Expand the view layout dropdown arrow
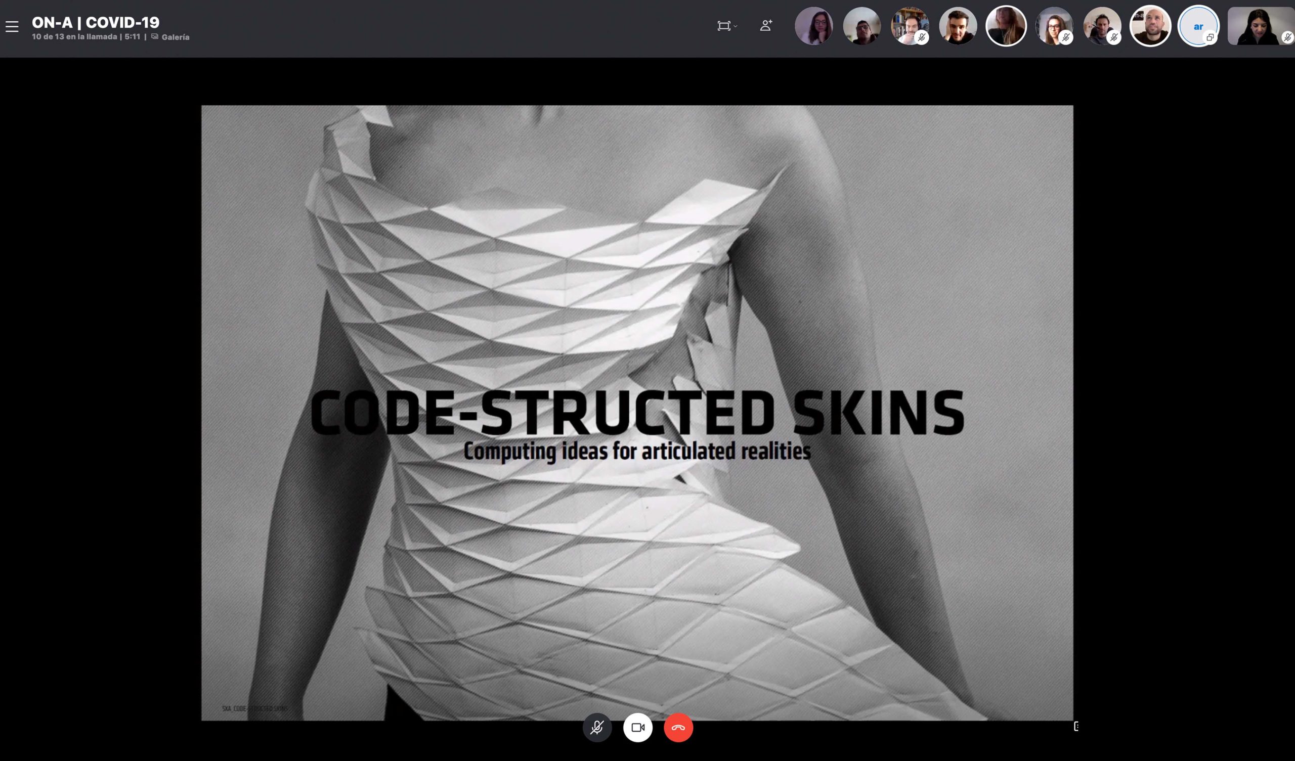This screenshot has width=1295, height=761. 736,26
